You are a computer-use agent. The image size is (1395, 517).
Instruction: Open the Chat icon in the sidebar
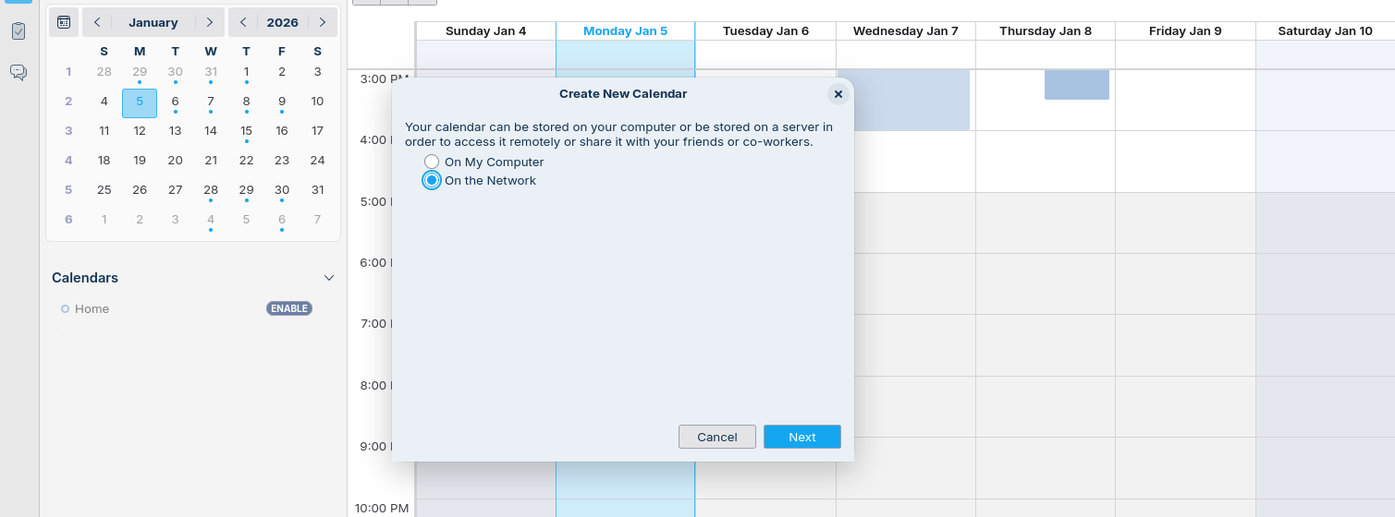pyautogui.click(x=18, y=72)
